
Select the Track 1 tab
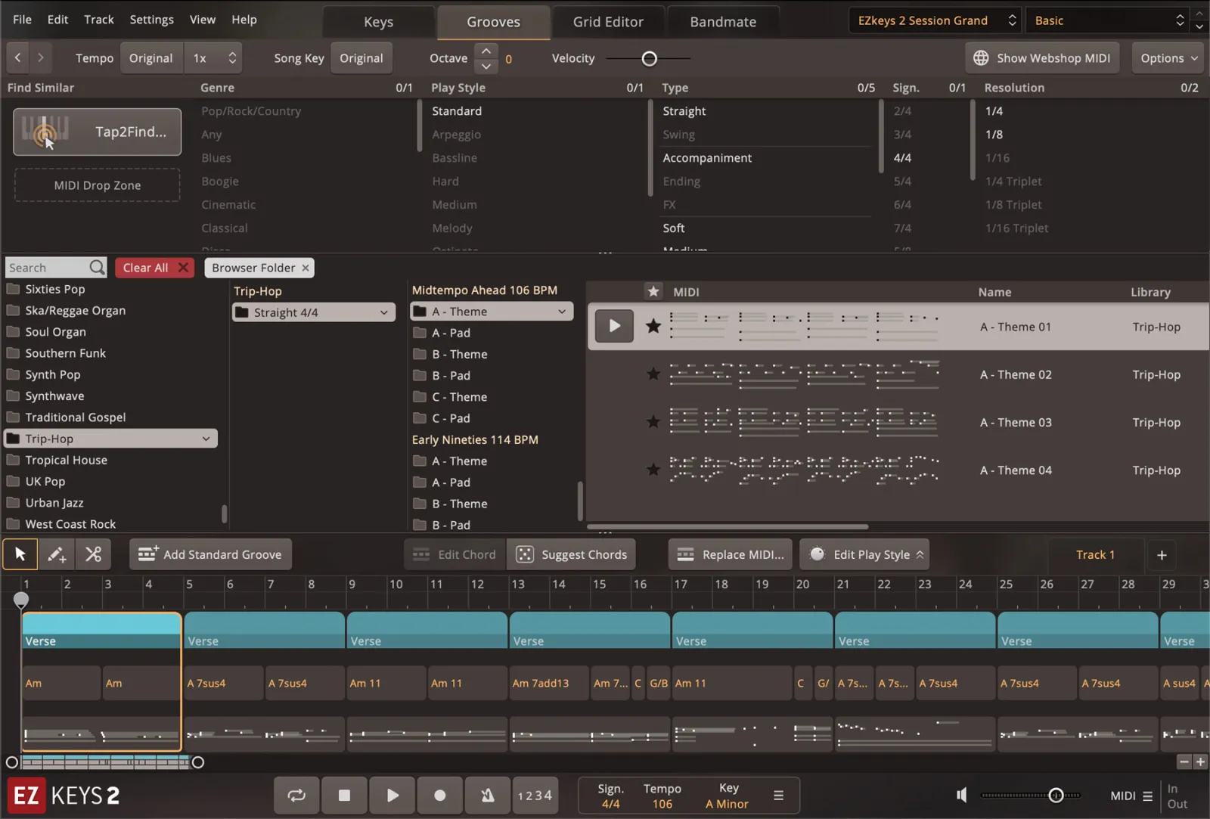click(x=1095, y=555)
